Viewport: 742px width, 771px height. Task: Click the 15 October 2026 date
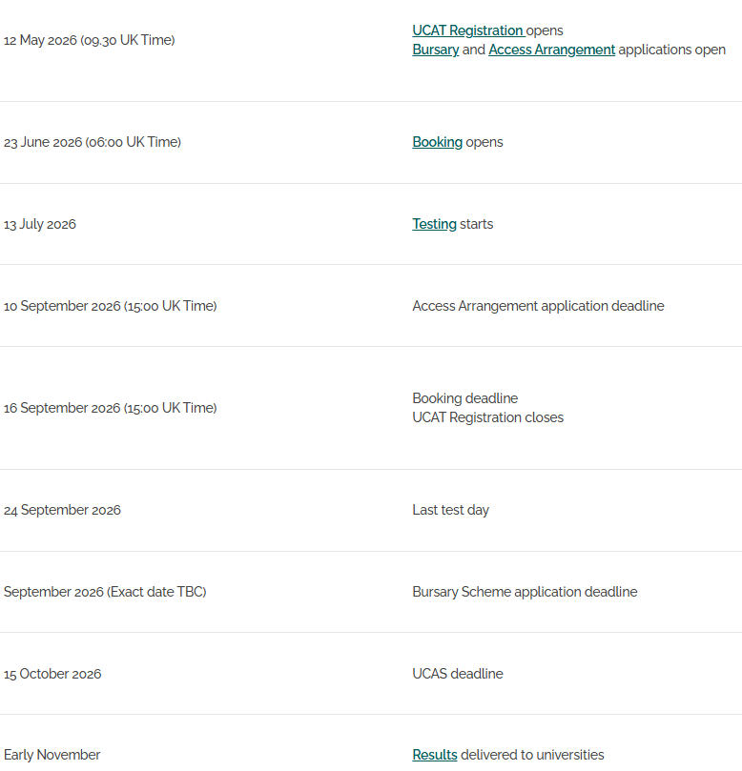tap(52, 674)
